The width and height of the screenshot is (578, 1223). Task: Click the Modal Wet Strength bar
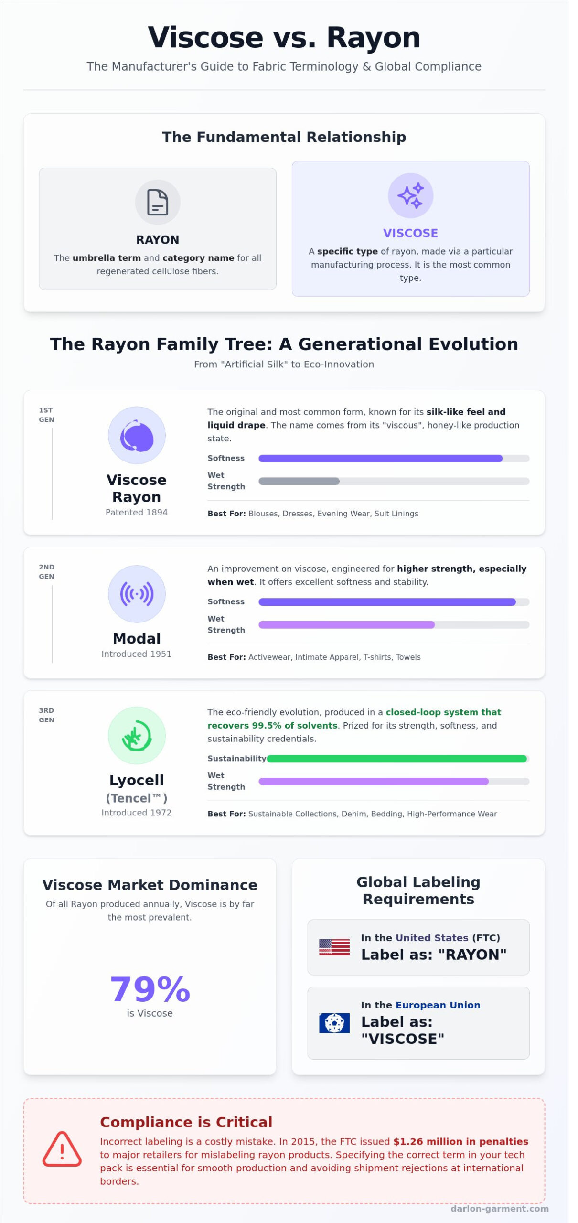click(x=394, y=624)
